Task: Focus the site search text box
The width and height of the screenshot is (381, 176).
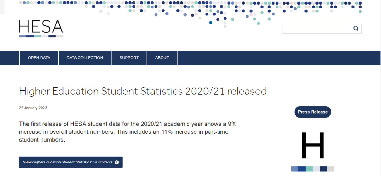Action: [316, 29]
